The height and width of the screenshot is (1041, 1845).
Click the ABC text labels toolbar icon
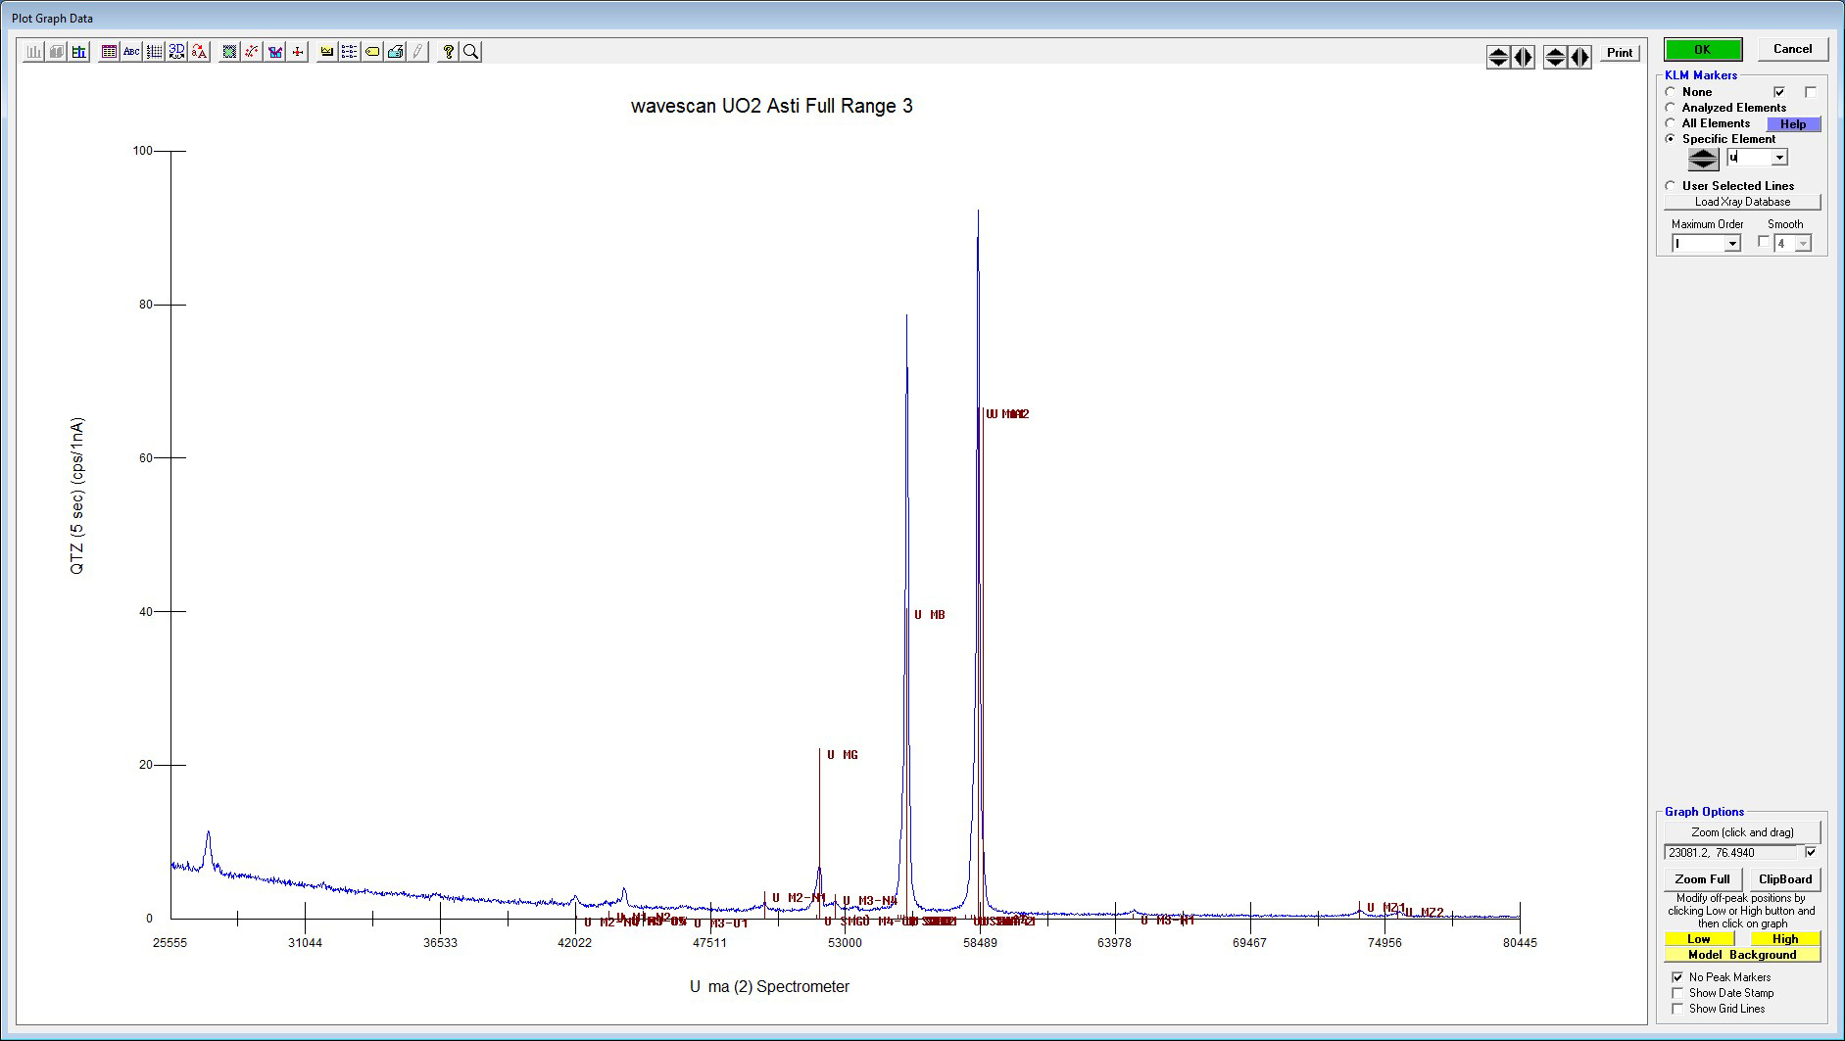click(x=131, y=52)
